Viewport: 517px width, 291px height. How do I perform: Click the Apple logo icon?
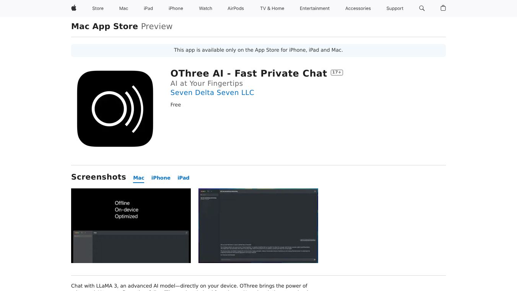[74, 8]
